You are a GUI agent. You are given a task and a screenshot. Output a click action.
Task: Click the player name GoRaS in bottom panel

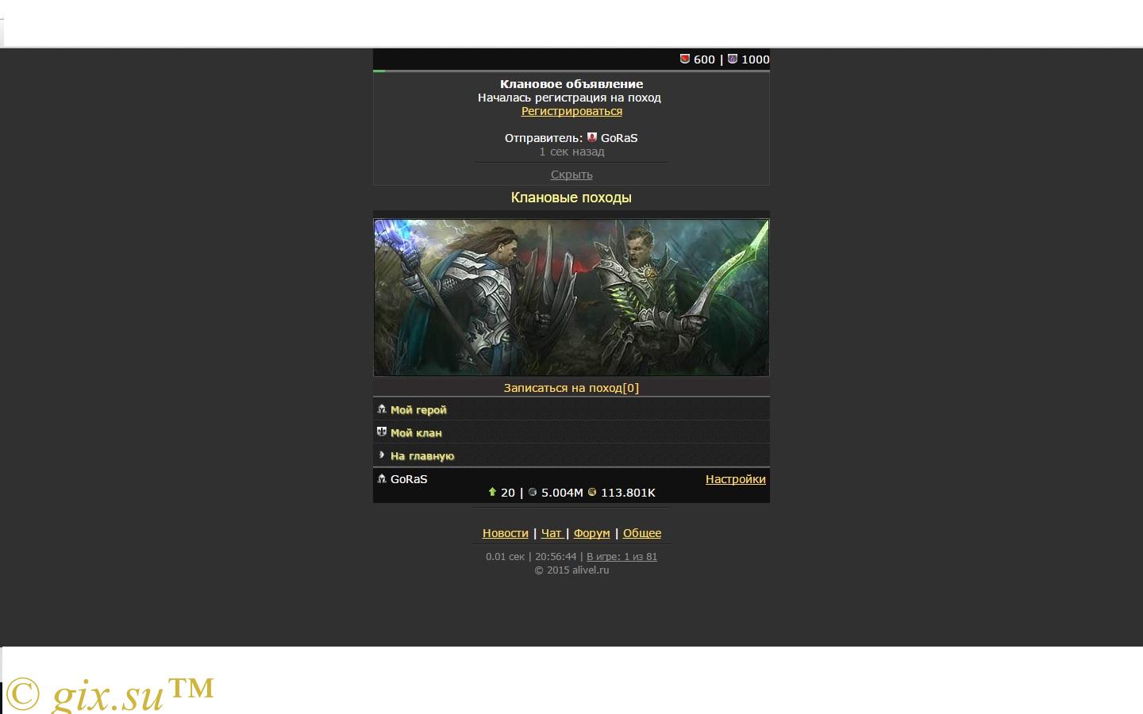(x=409, y=479)
